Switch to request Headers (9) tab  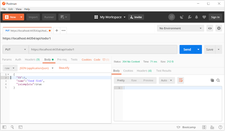32,59
